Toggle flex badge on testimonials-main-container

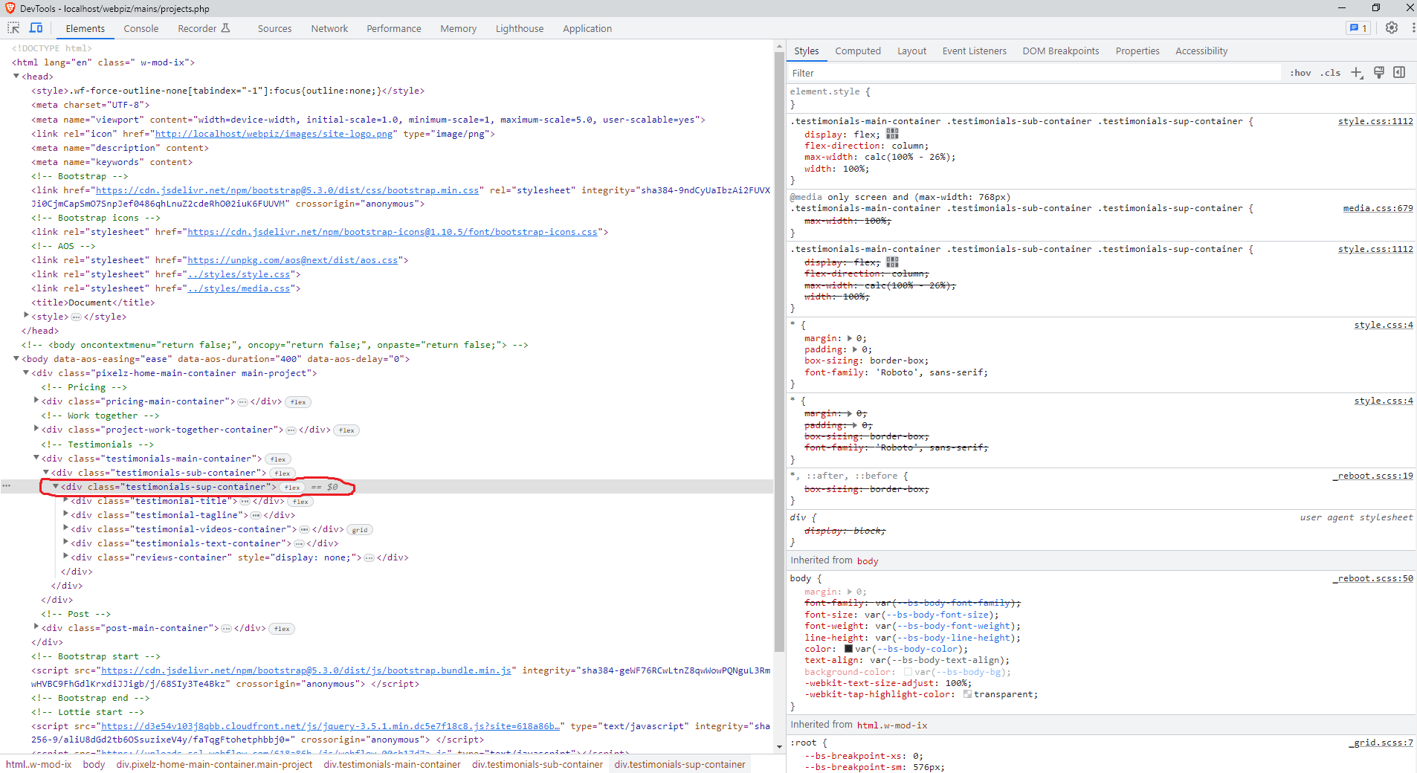(278, 459)
